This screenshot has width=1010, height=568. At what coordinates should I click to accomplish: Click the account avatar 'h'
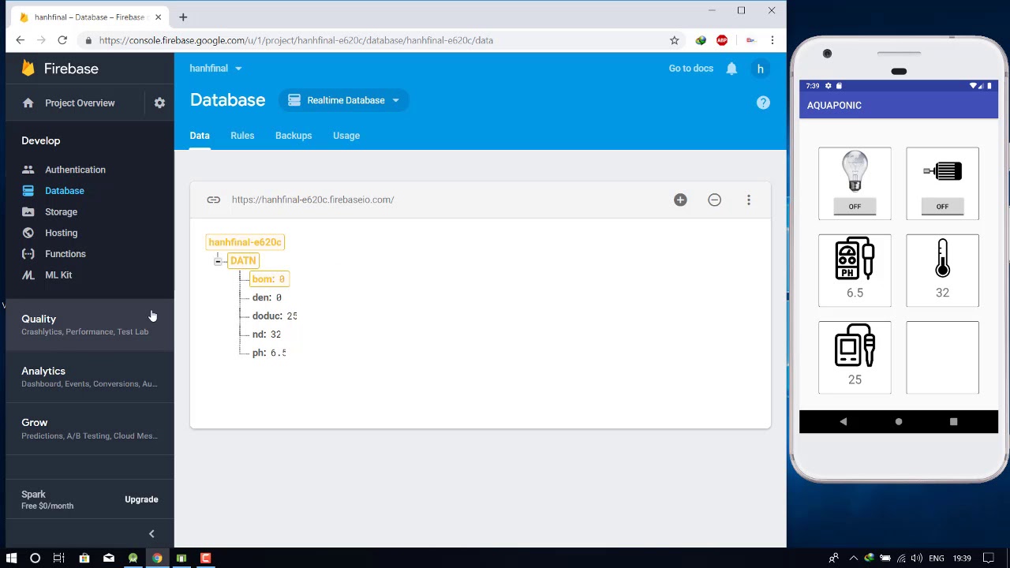tap(761, 69)
